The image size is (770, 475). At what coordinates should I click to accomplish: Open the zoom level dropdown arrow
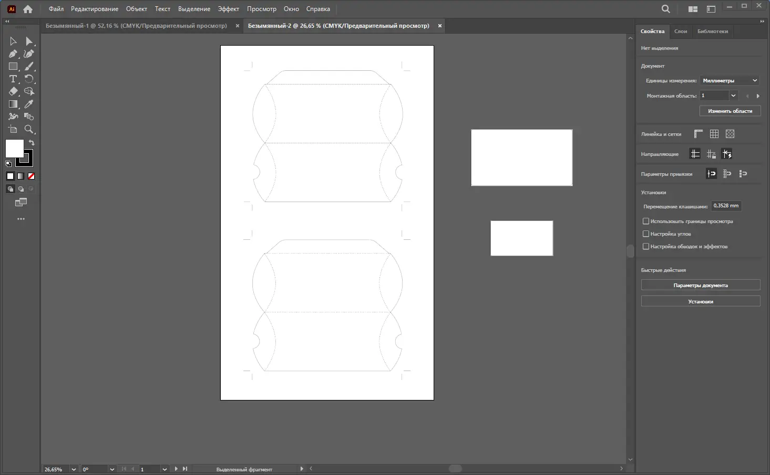pyautogui.click(x=74, y=469)
